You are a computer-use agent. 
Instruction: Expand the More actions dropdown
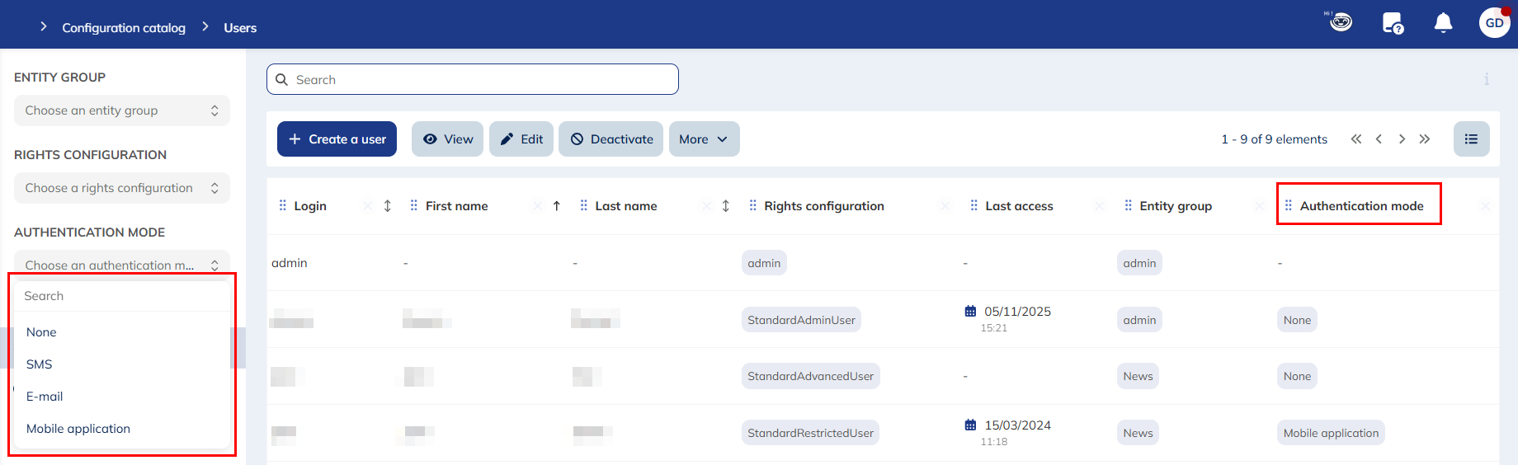coord(704,139)
